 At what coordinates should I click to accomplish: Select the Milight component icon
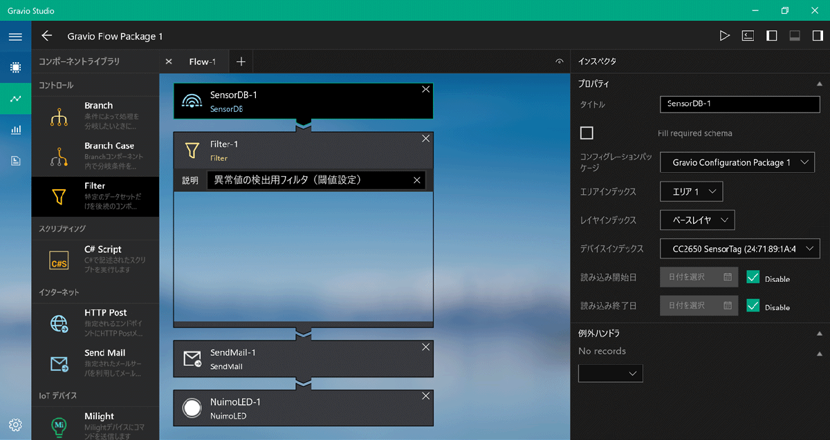pyautogui.click(x=59, y=426)
